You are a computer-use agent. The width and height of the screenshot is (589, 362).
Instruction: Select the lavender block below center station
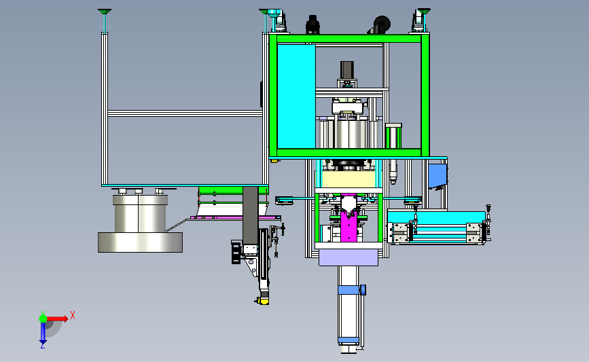point(349,257)
